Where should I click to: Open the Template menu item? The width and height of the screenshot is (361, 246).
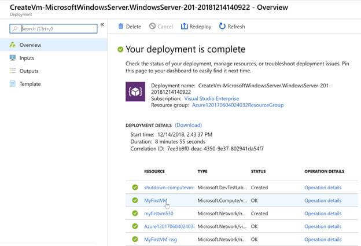(53, 84)
